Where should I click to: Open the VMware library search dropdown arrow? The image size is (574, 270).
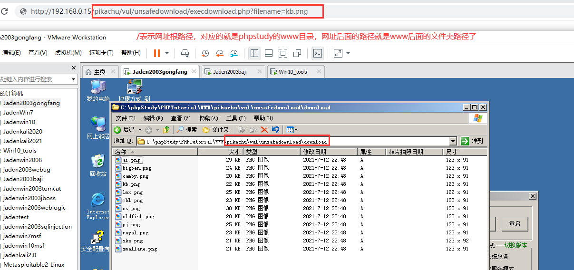[74, 79]
